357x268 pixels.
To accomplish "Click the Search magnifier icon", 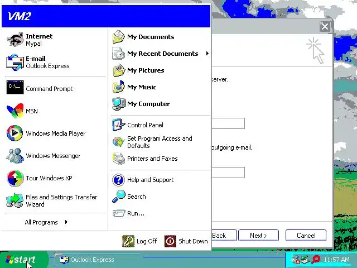I will 119,197.
